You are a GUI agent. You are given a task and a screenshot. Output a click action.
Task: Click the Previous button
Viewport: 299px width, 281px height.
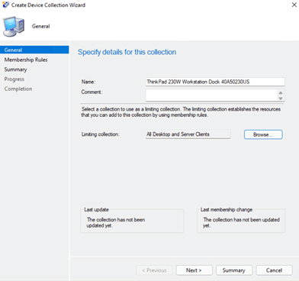tap(154, 270)
